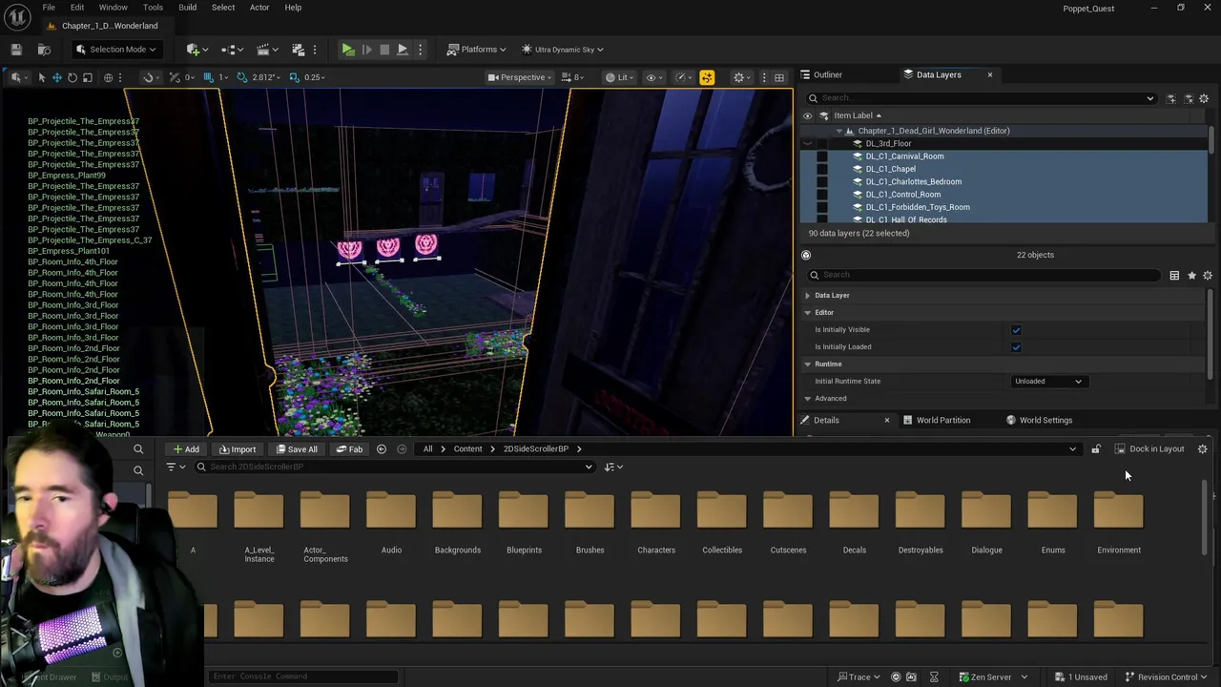Expand the Data Layer details section

[808, 296]
